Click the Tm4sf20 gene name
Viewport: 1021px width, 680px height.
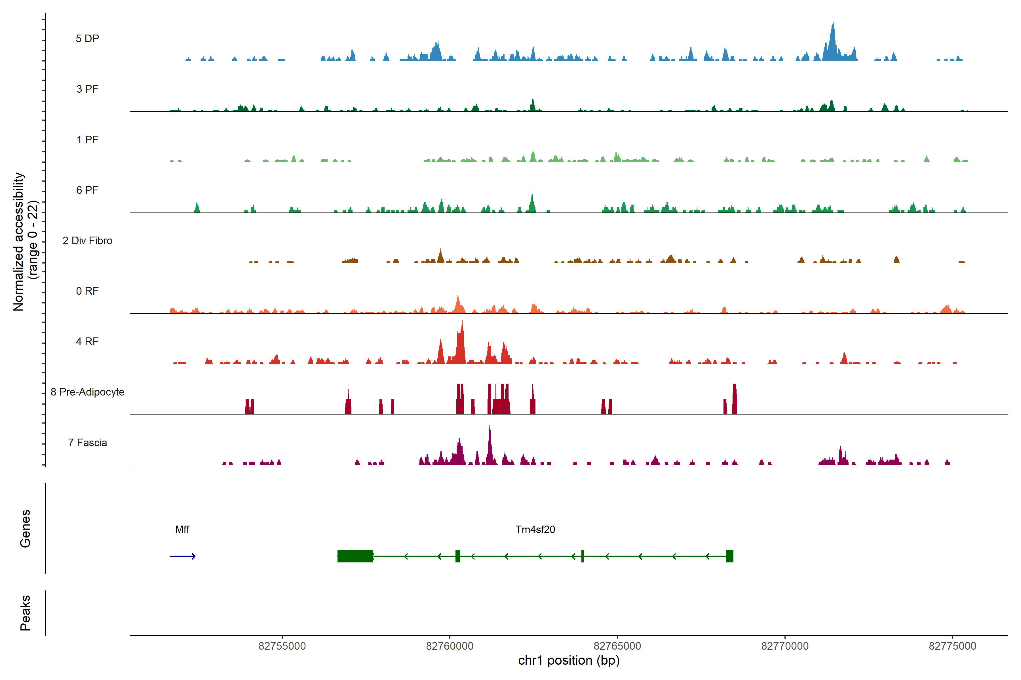535,530
